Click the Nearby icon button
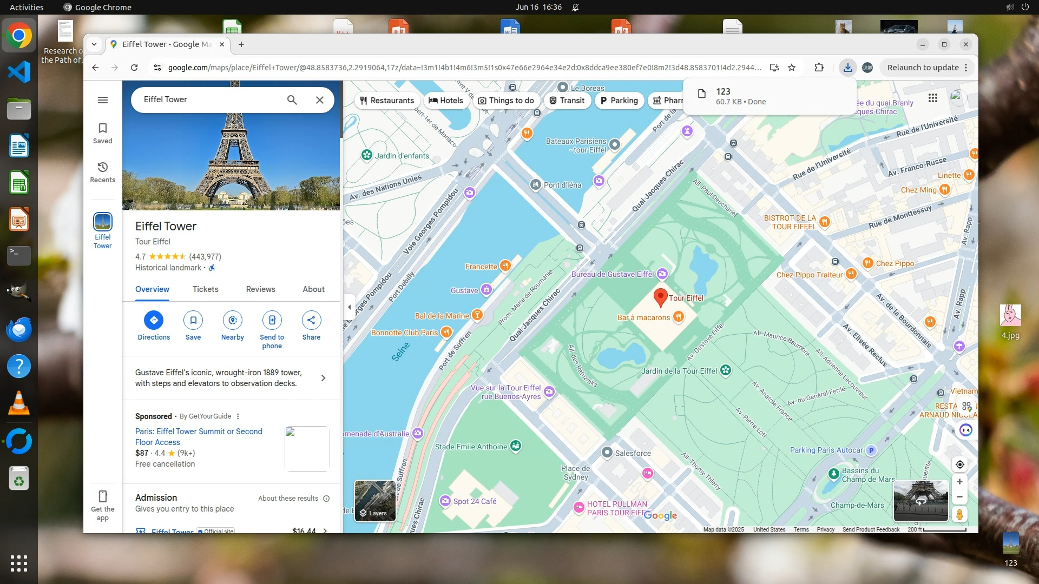The image size is (1039, 584). tap(233, 320)
